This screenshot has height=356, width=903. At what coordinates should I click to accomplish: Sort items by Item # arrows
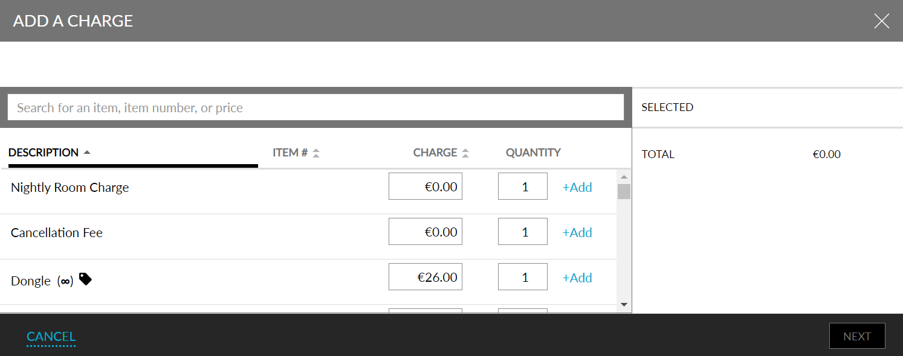click(x=316, y=153)
